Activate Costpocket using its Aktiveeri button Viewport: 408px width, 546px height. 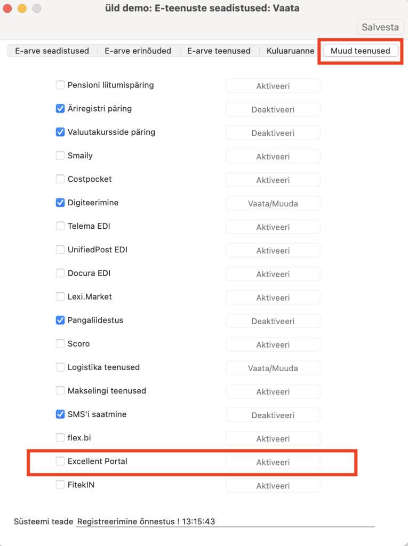point(273,180)
